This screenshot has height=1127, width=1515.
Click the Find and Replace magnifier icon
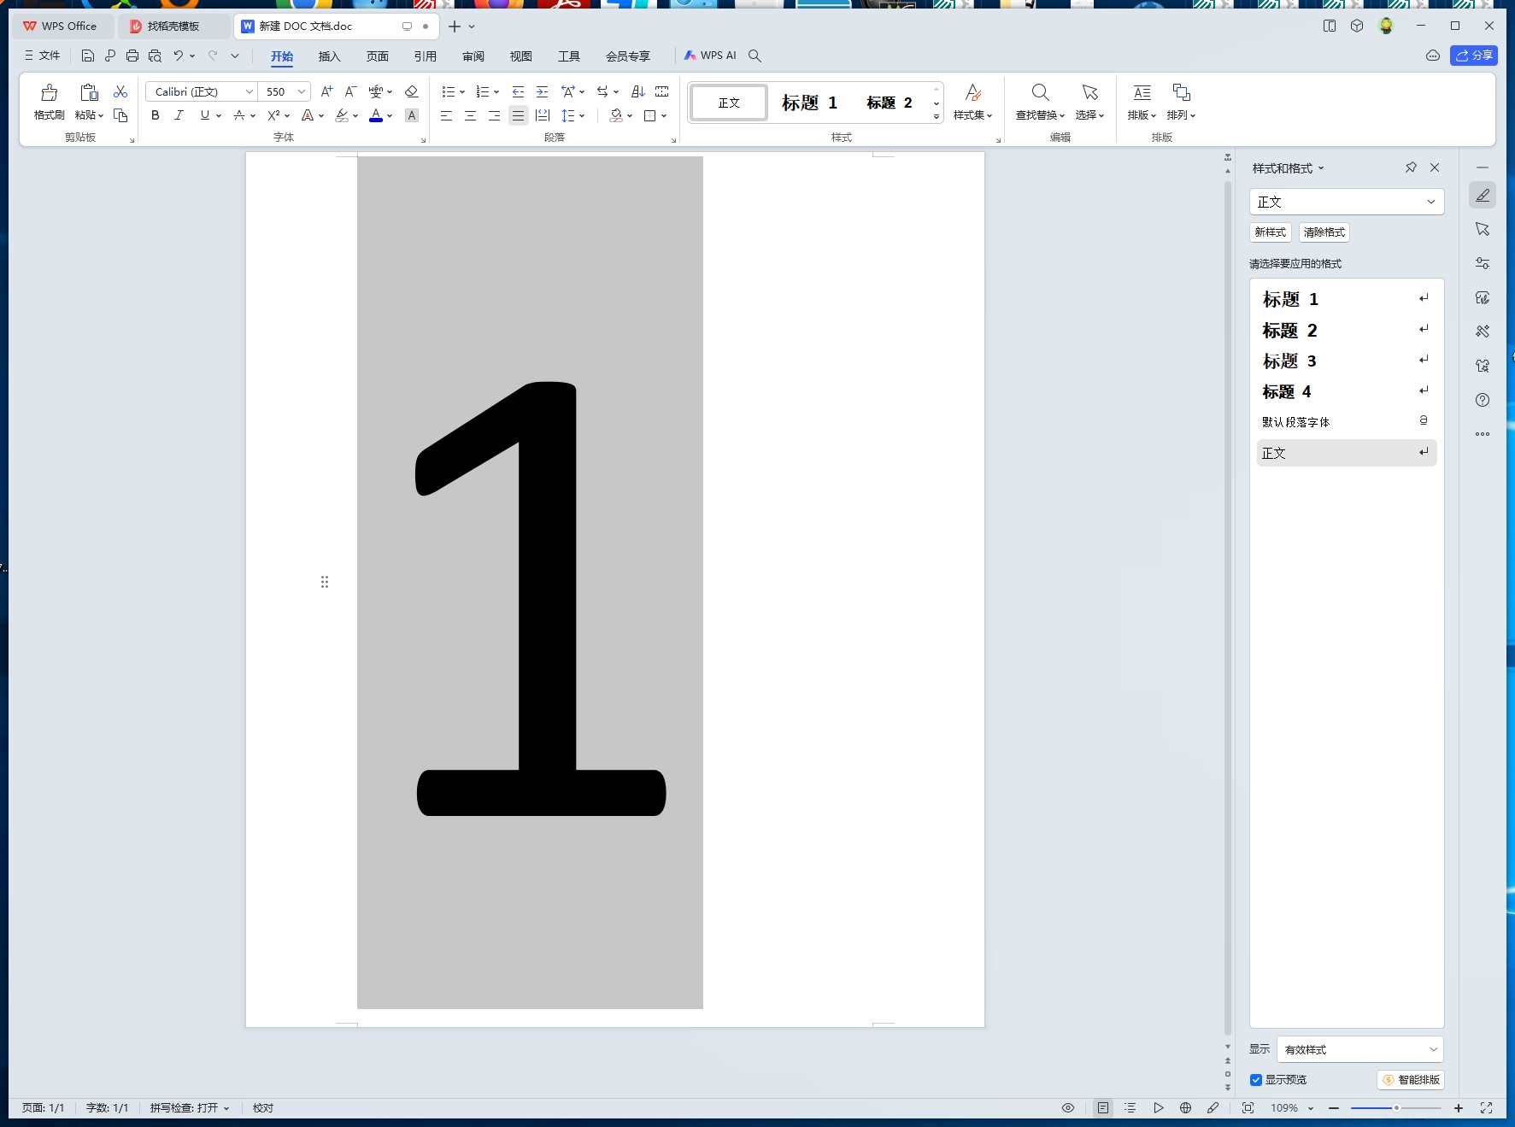1040,92
